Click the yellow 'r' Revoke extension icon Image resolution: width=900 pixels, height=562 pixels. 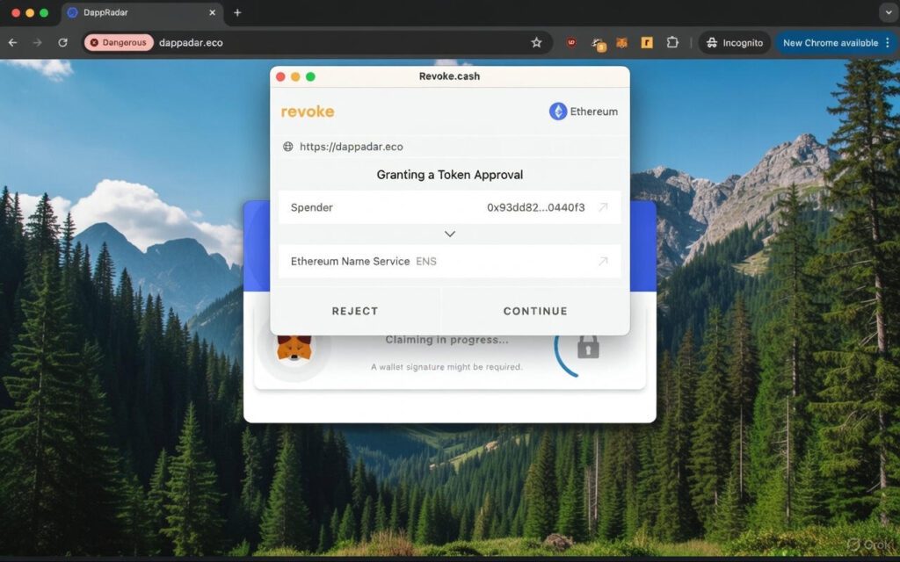647,42
